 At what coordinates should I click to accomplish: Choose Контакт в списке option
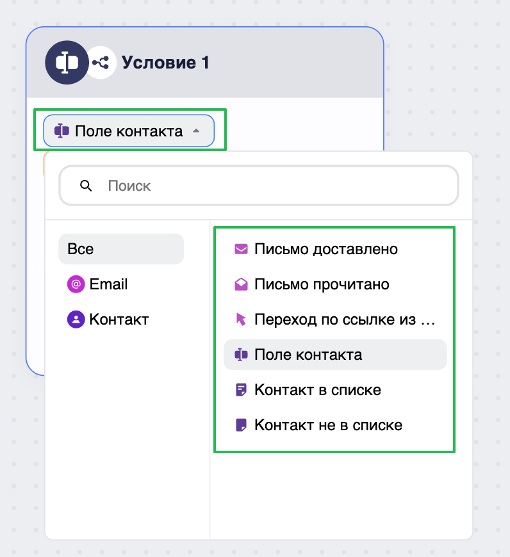335,390
